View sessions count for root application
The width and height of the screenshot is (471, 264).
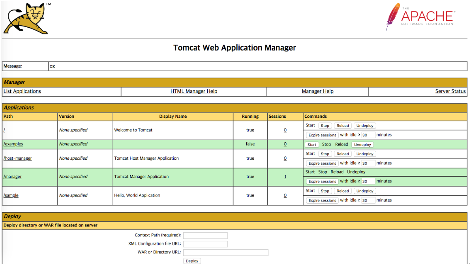pos(285,130)
